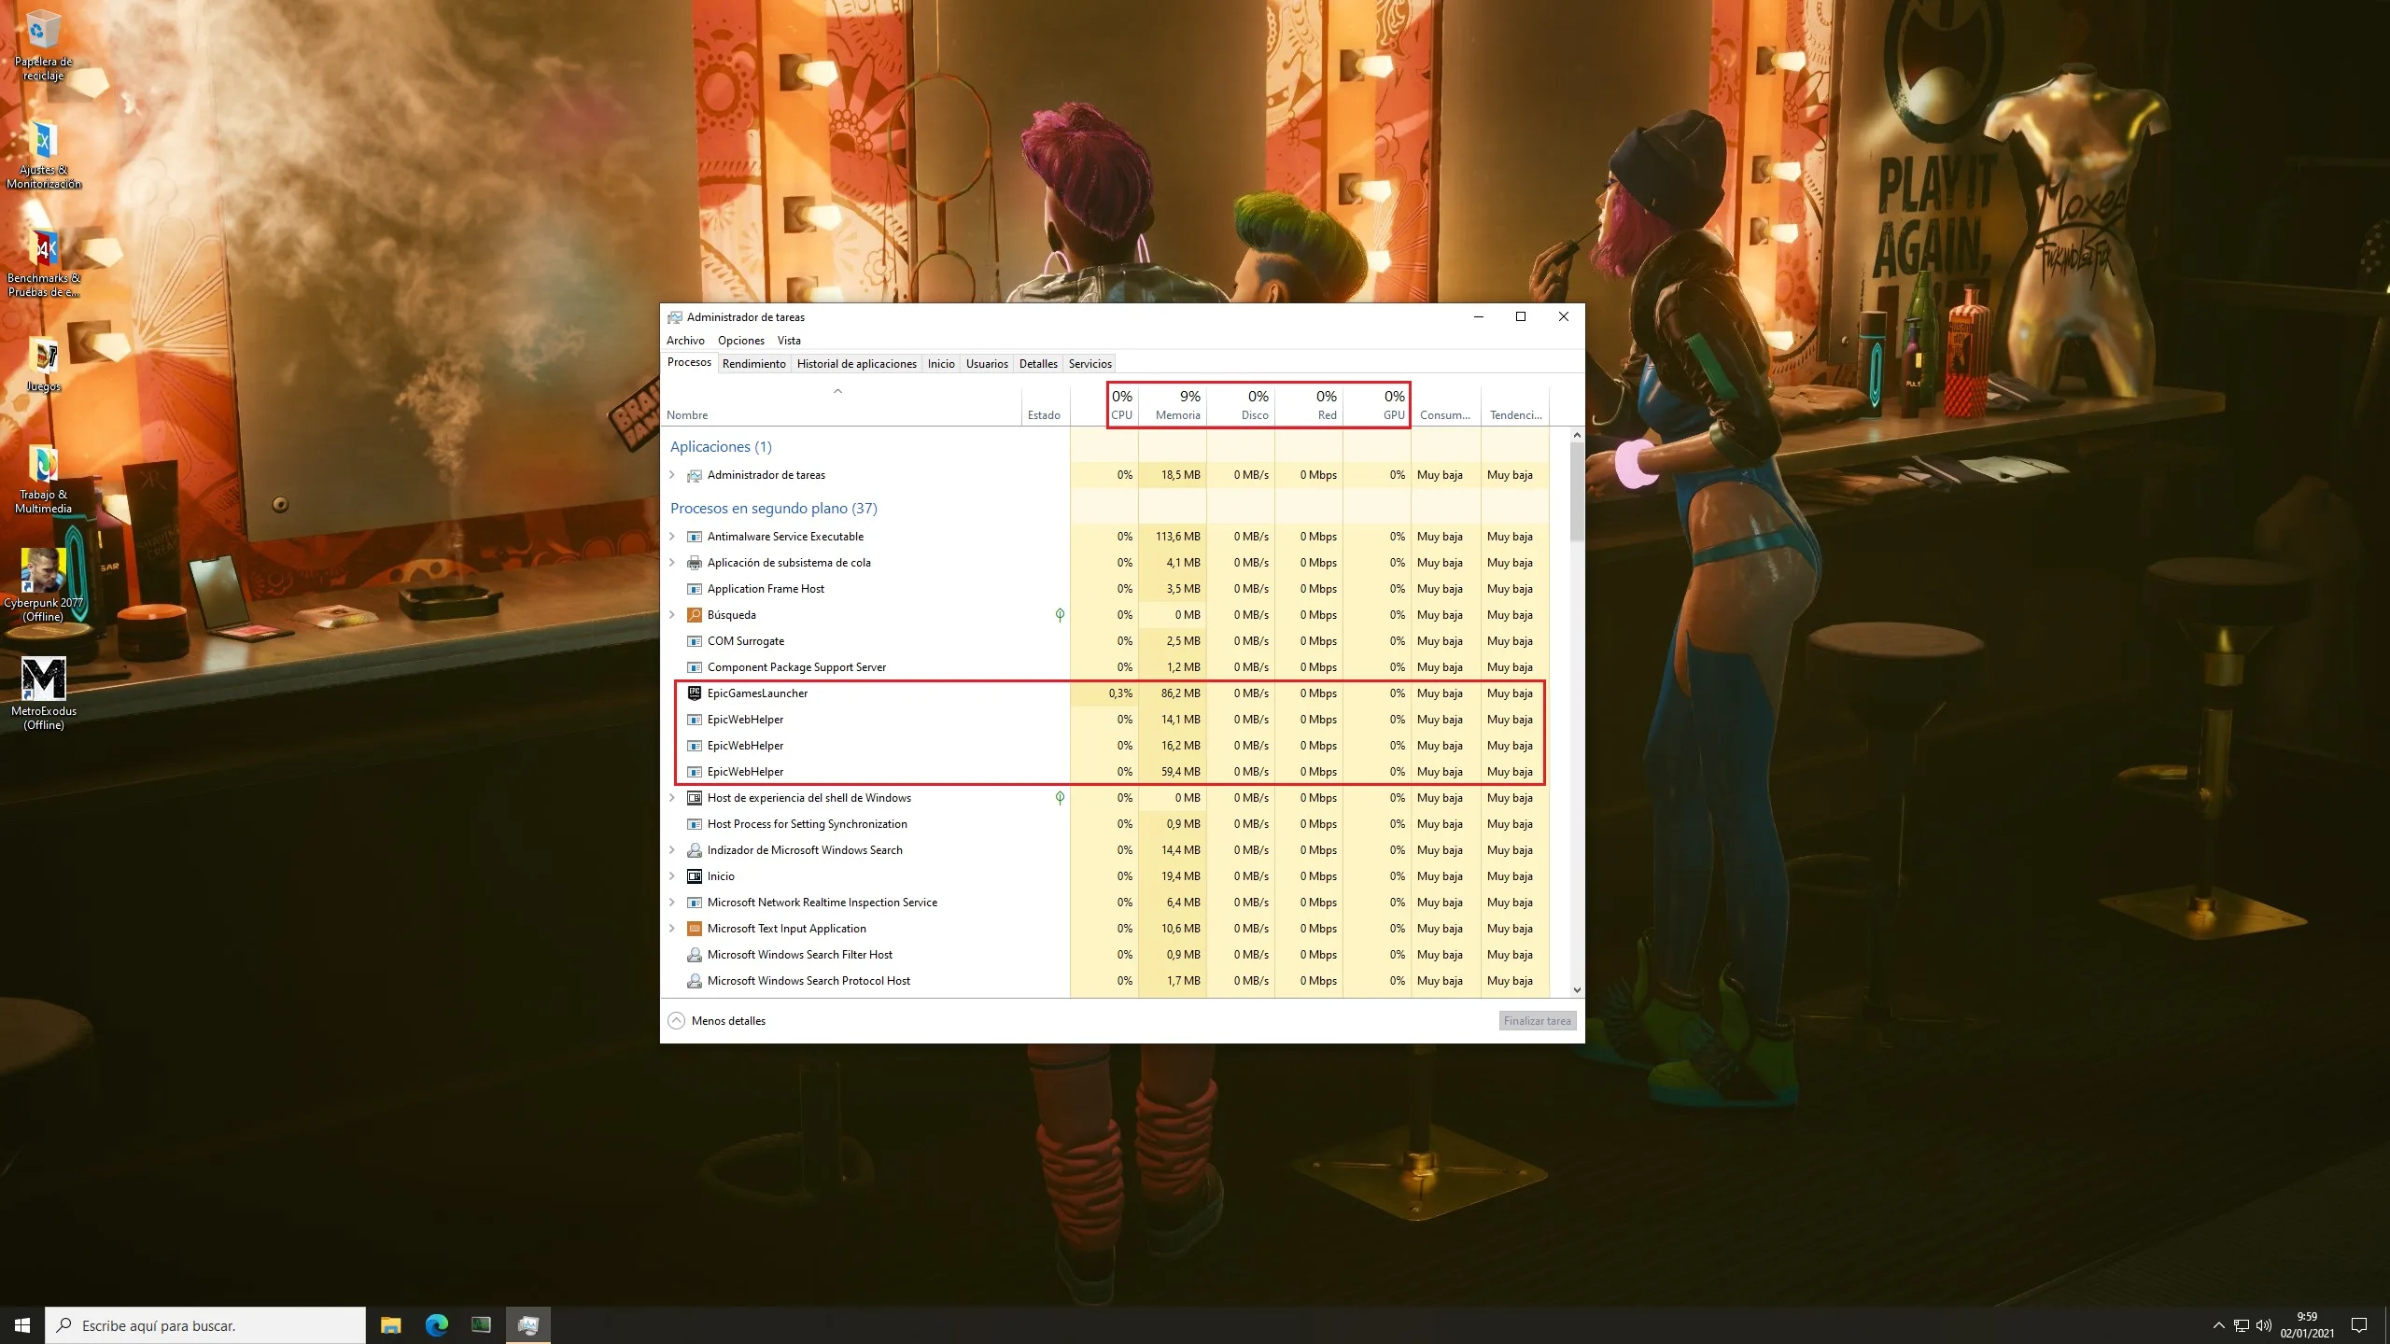Click the Microsoft Edge taskbar icon
This screenshot has height=1344, width=2390.
[437, 1324]
